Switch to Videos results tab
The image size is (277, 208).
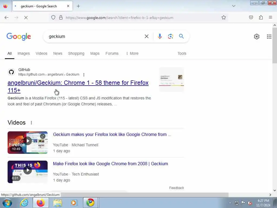click(41, 53)
